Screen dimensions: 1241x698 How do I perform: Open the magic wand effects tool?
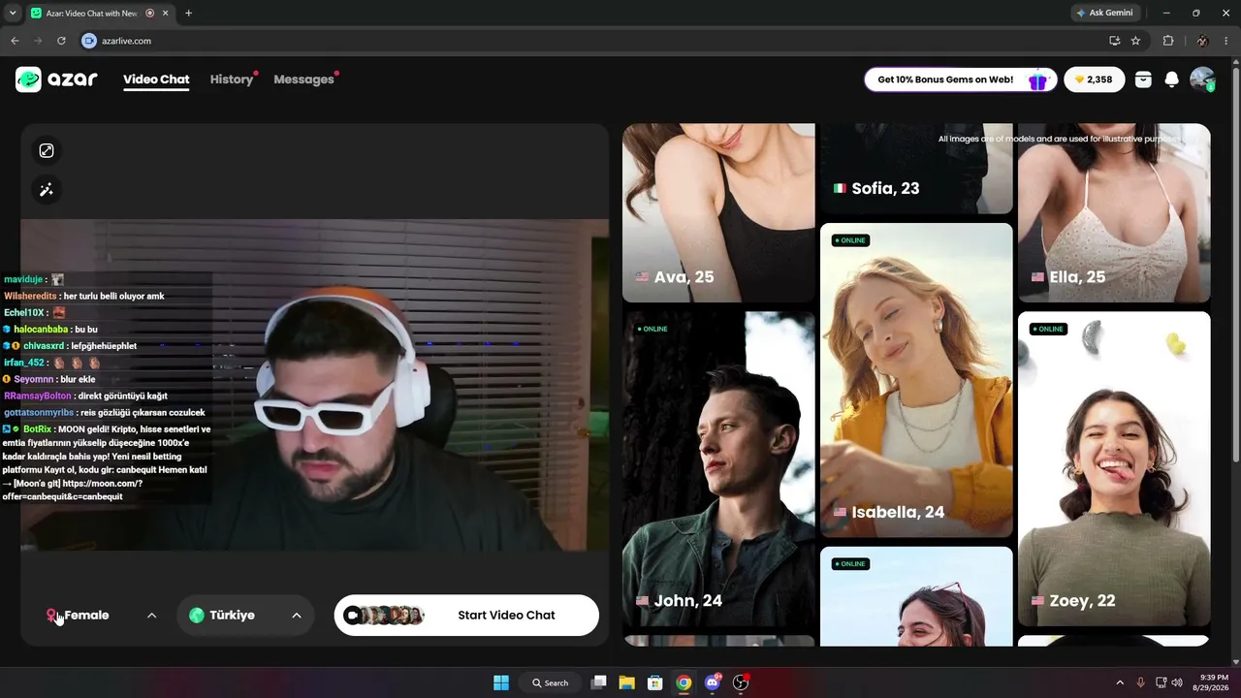47,190
